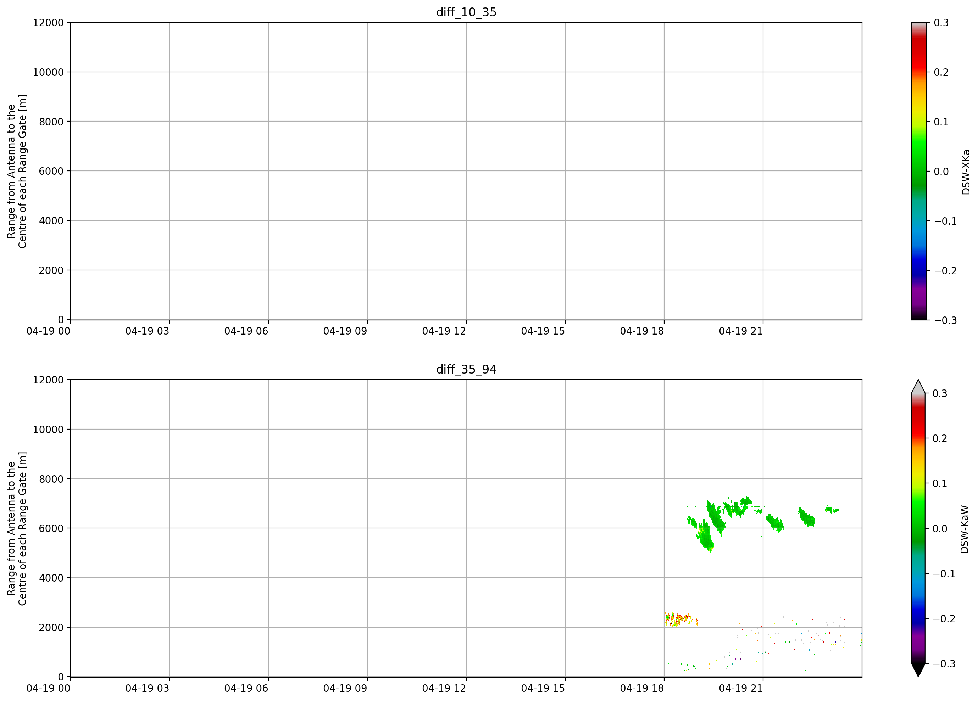The height and width of the screenshot is (701, 978).
Task: Click the 0.2 tick on DSW-KaW colorbar
Action: [940, 438]
